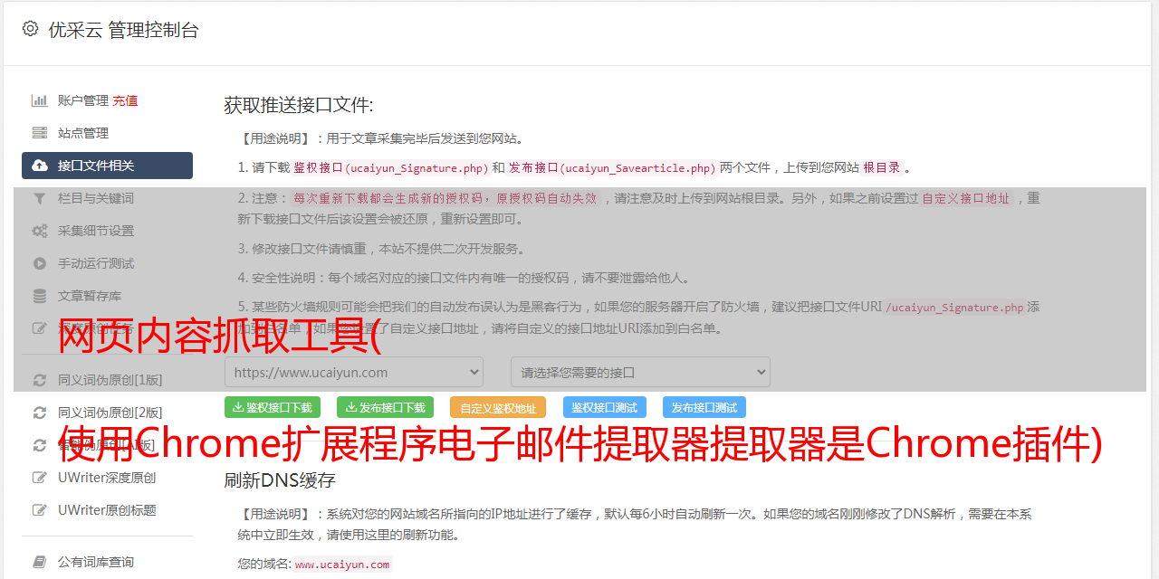Click the orange 自定义鉴权地址 button
The image size is (1159, 579).
498,407
